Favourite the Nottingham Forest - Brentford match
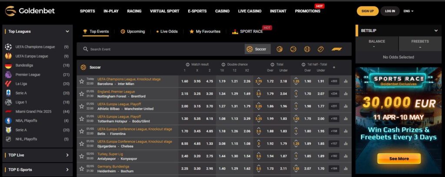This screenshot has width=445, height=177. tap(82, 94)
